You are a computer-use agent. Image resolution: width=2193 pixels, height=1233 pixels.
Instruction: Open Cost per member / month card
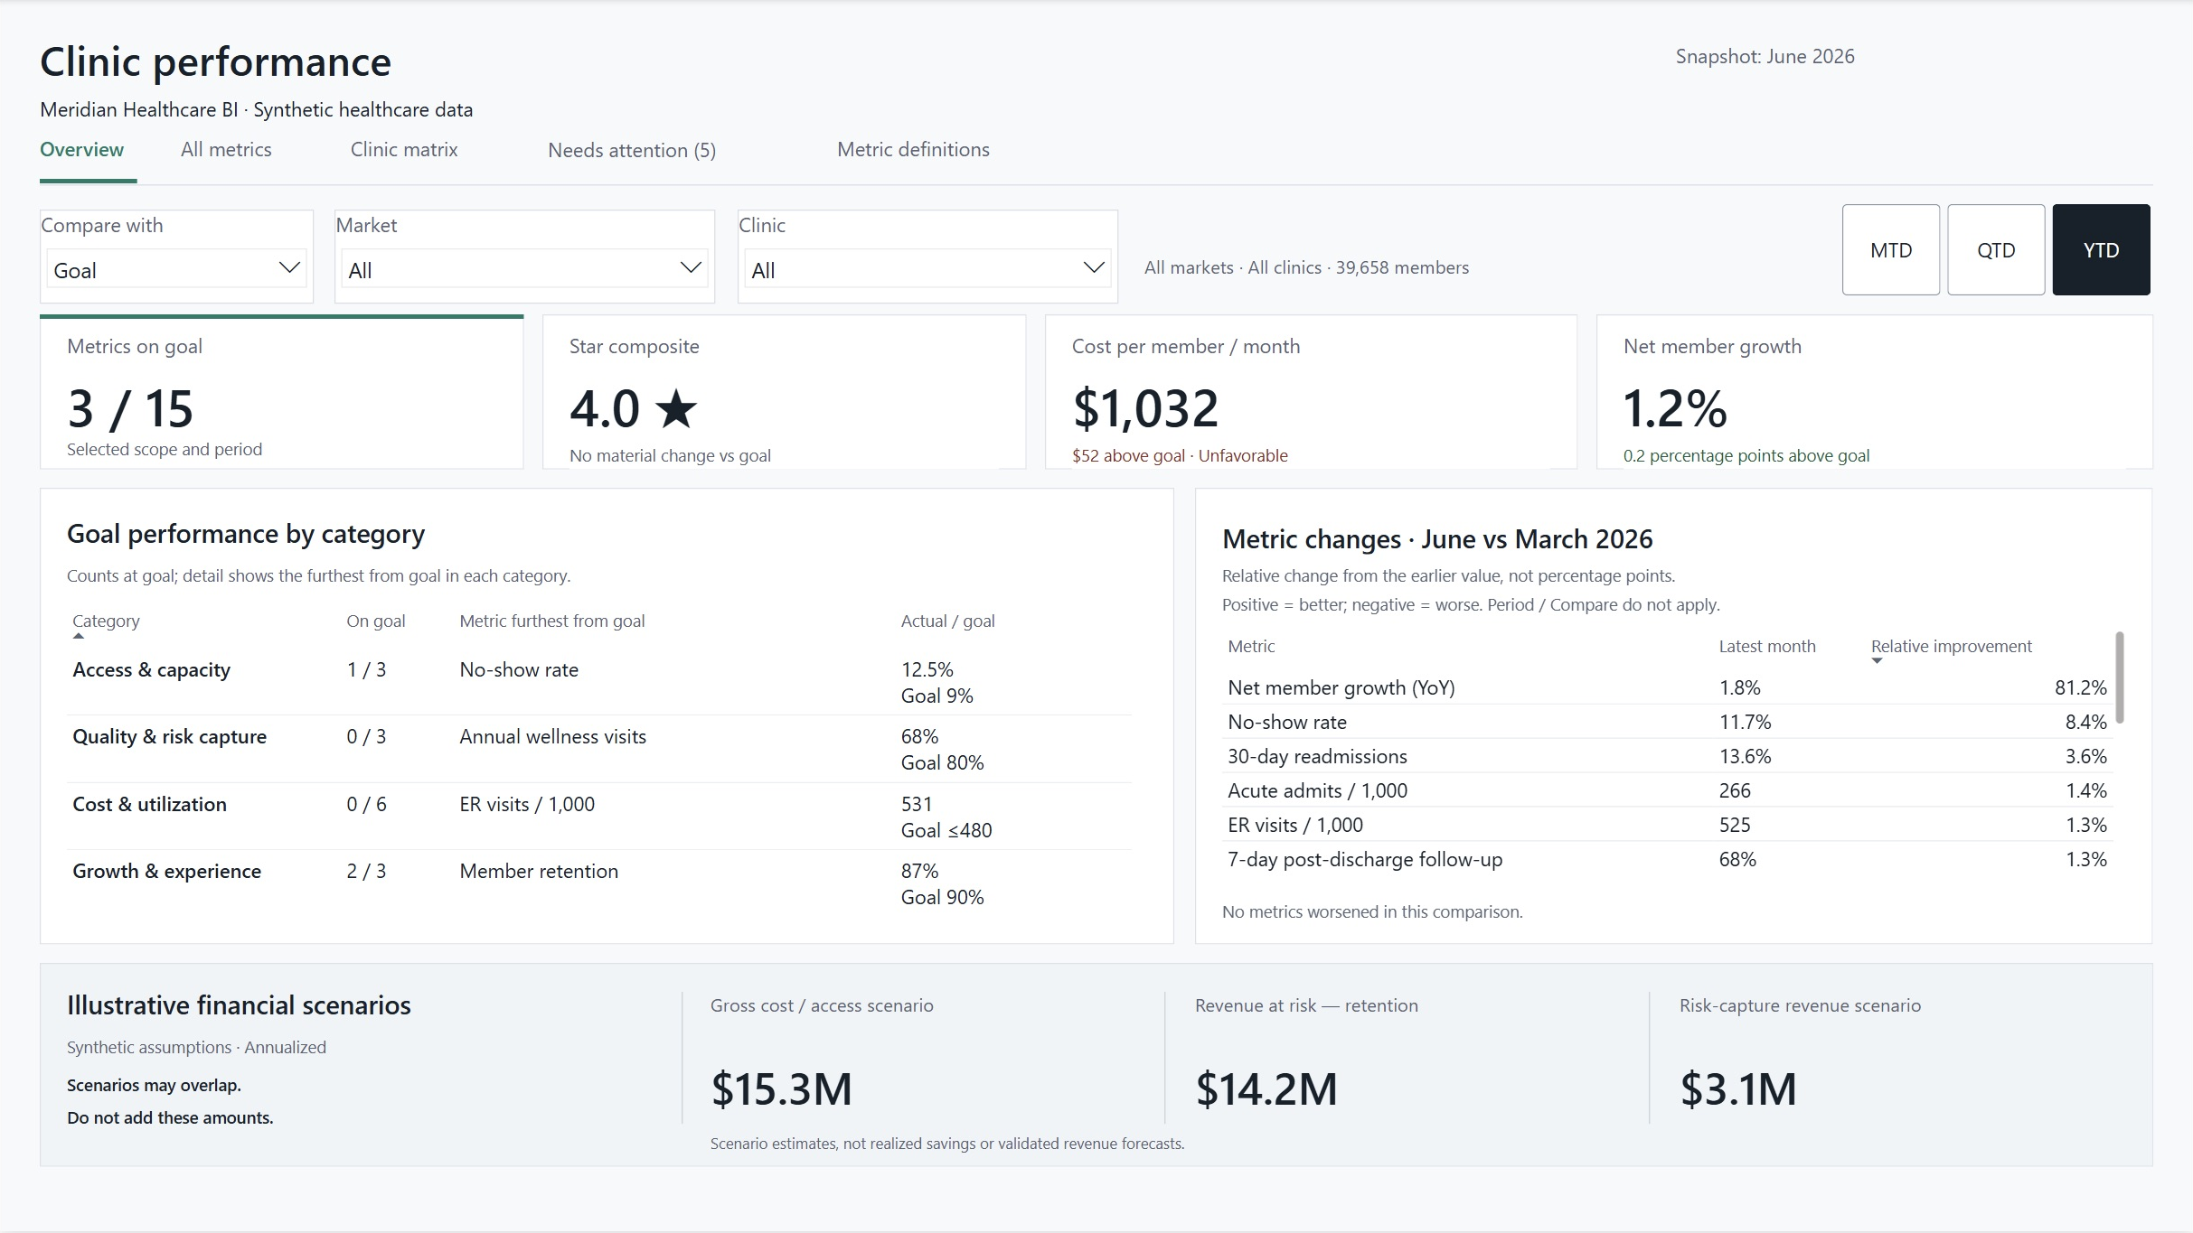coord(1311,392)
